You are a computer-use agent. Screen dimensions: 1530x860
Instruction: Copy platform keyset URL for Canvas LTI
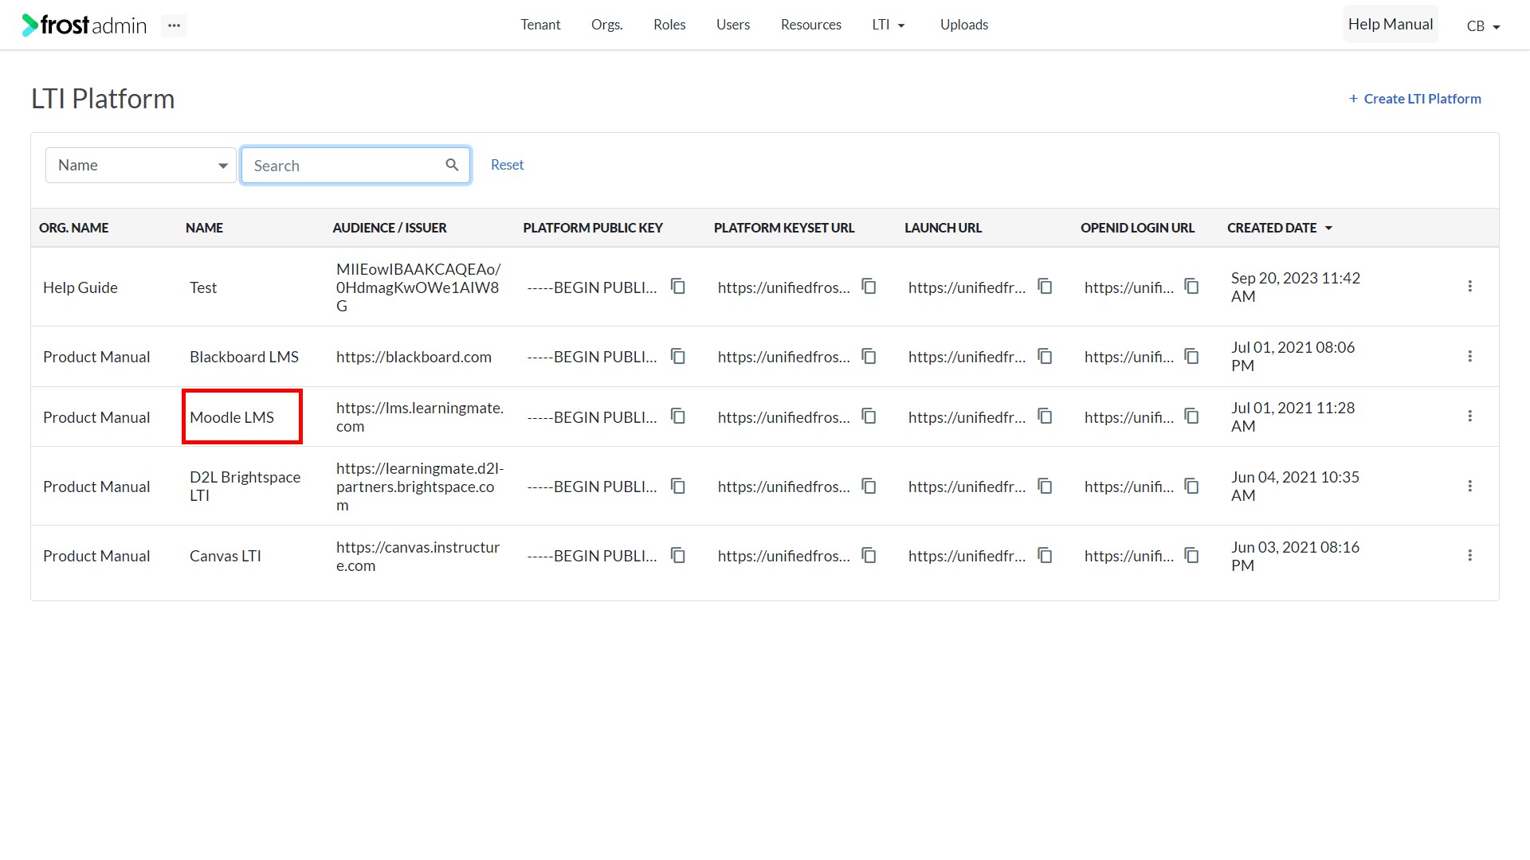869,555
